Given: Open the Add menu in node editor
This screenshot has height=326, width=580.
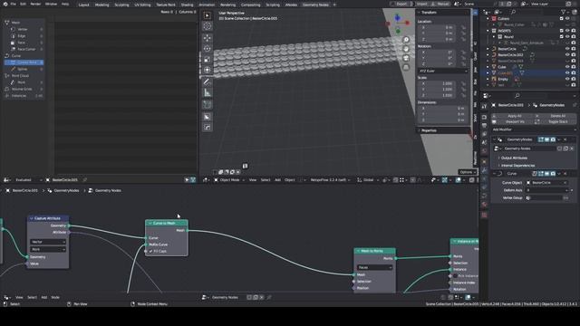Looking at the screenshot, I should pyautogui.click(x=44, y=297).
